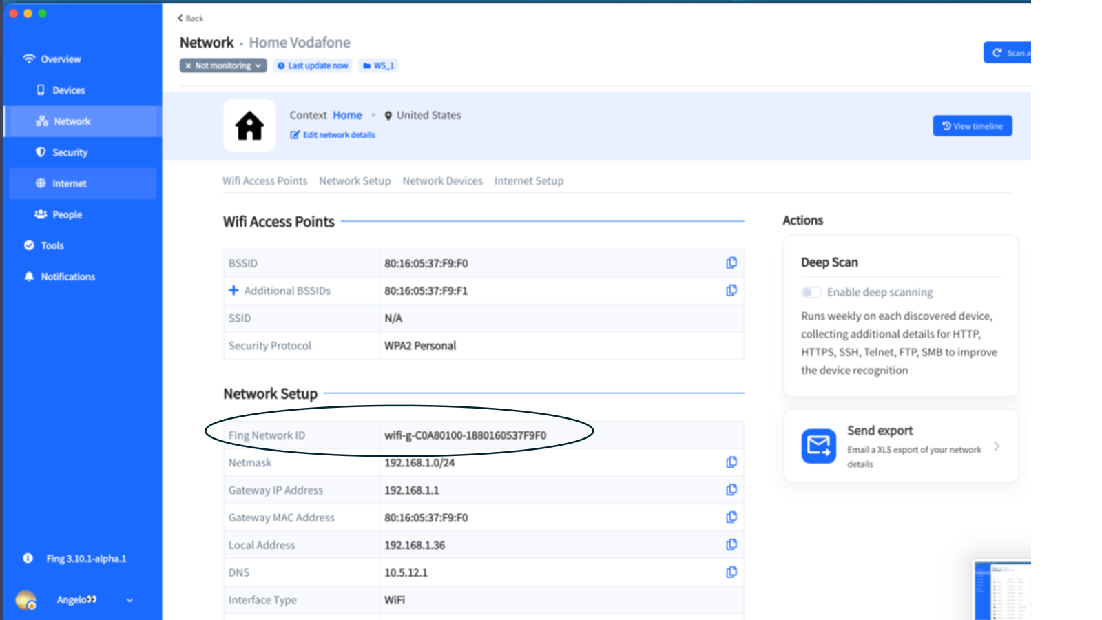Copy the DNS address
Screen dimensions: 1102x620
[x=731, y=572]
